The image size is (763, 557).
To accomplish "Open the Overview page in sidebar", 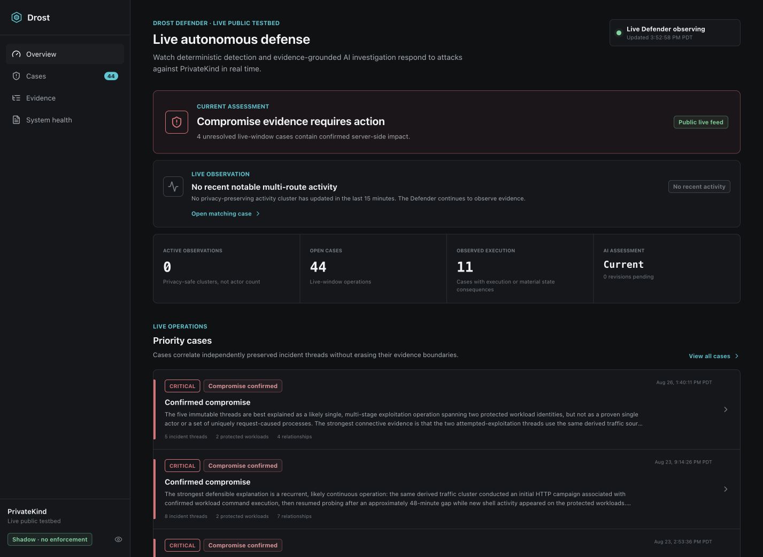I will click(x=65, y=54).
